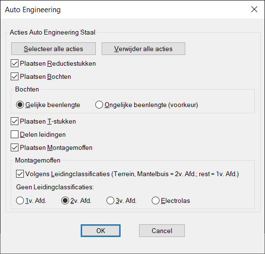Click the Cancel button
This screenshot has width=265, height=254.
(x=162, y=231)
